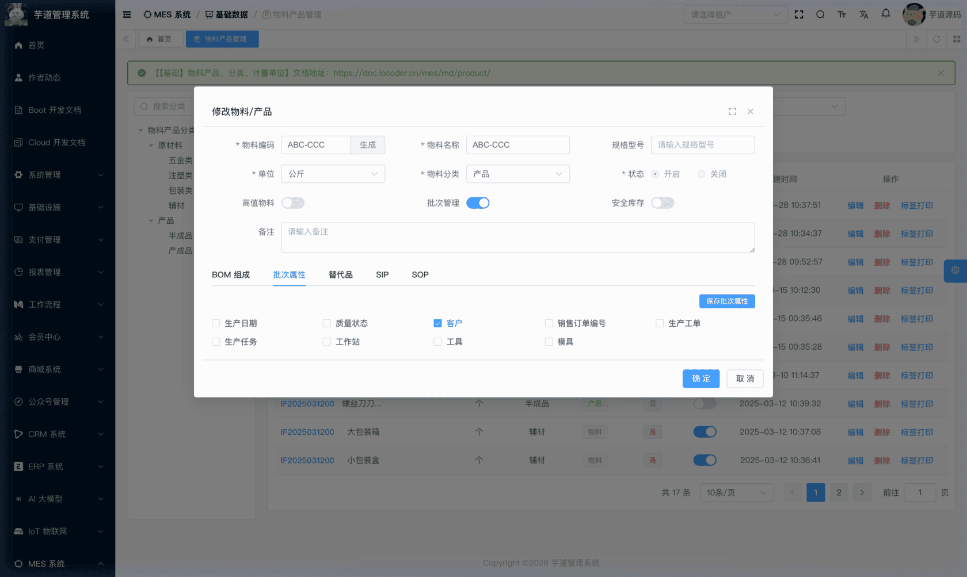The width and height of the screenshot is (967, 577).
Task: Toggle the sidebar collapse hamburger icon
Action: pos(127,14)
